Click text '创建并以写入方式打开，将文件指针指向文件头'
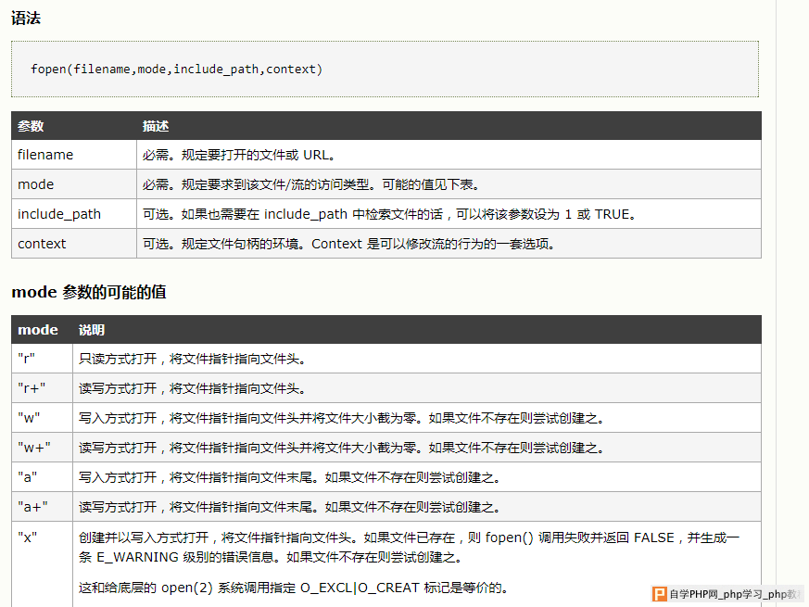 pos(215,537)
